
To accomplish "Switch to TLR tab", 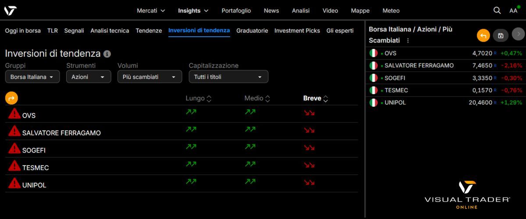I will pos(53,31).
